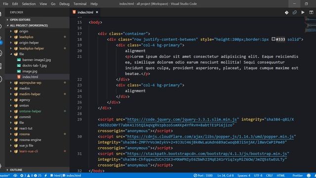The image size is (316, 178).
Task: Click Prettier in the status bar
Action: pyautogui.click(x=297, y=176)
